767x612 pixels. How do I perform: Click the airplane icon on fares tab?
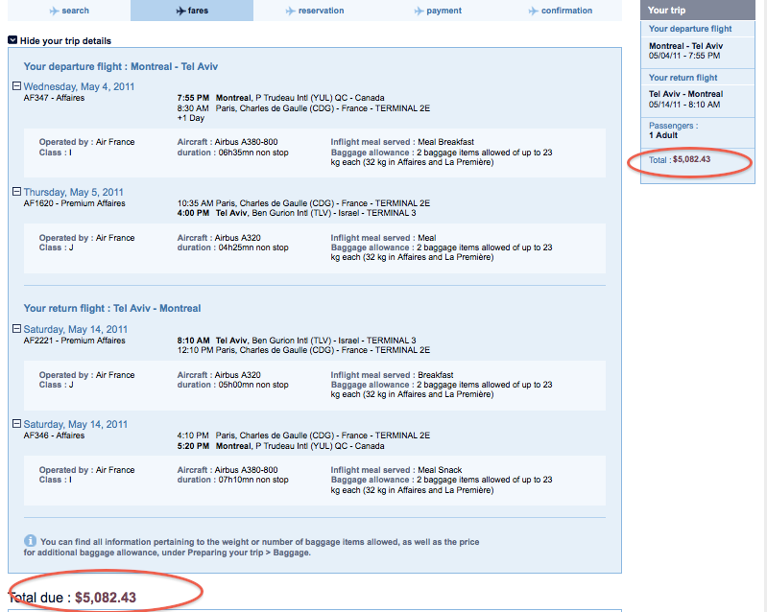click(x=180, y=11)
